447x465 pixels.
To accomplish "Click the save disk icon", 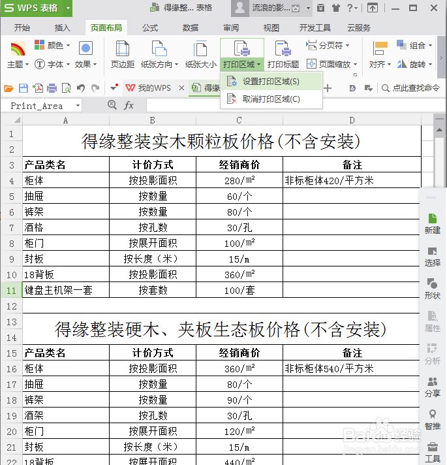I will point(23,88).
